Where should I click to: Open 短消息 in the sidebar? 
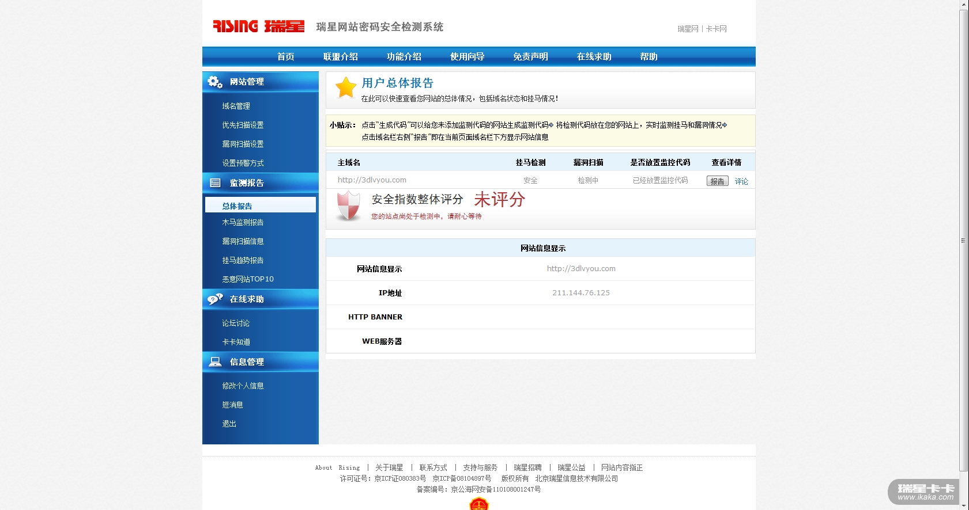(233, 405)
